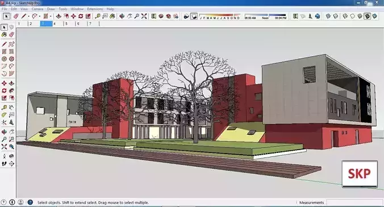The height and width of the screenshot is (207, 384).
Task: Expand the Line tool dropdown arrow
Action: 28,16
